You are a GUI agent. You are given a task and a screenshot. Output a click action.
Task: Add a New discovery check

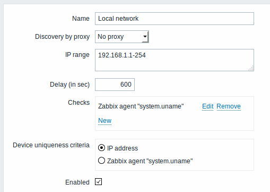104,121
